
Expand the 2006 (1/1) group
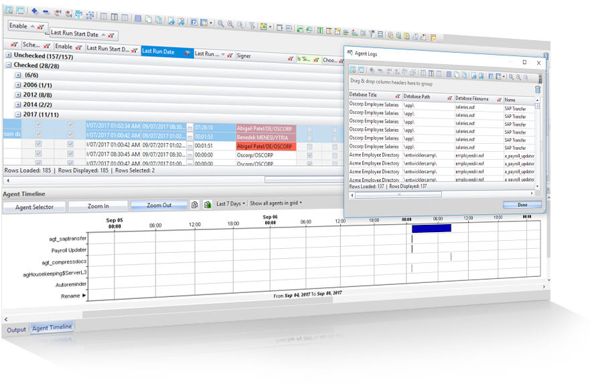18,84
